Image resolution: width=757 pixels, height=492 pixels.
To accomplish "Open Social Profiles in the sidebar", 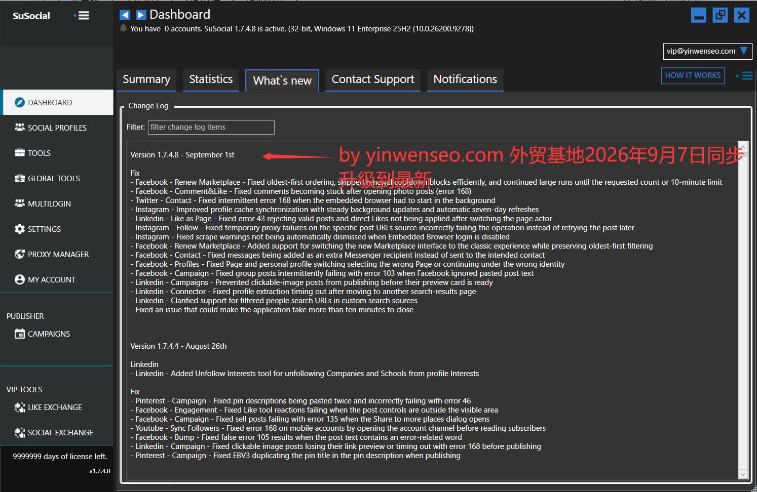I will pyautogui.click(x=57, y=128).
